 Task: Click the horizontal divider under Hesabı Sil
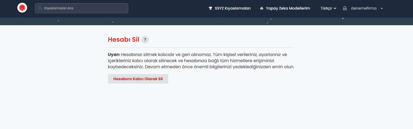click(201, 48)
